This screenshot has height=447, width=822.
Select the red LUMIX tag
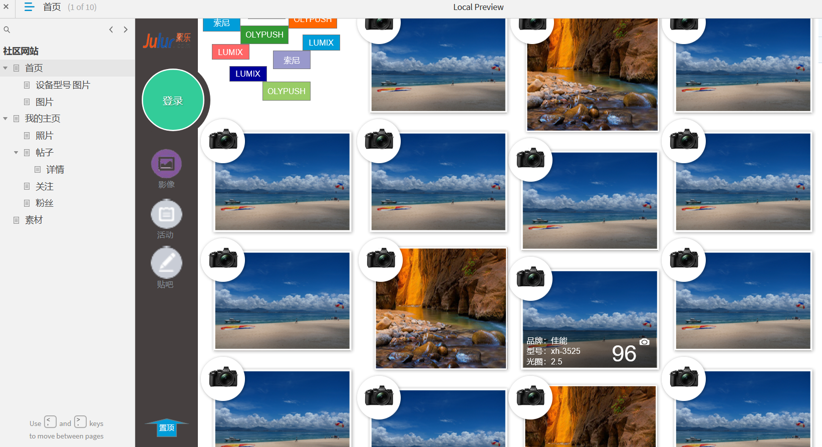[230, 52]
